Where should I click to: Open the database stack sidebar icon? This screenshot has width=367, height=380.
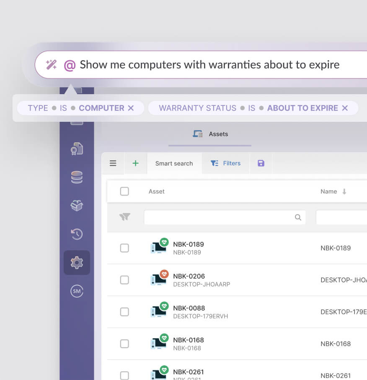[77, 177]
